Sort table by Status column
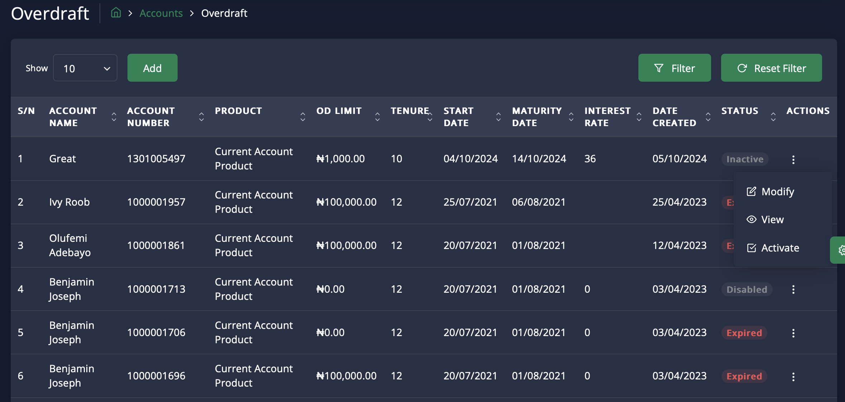The width and height of the screenshot is (845, 402). pos(773,117)
